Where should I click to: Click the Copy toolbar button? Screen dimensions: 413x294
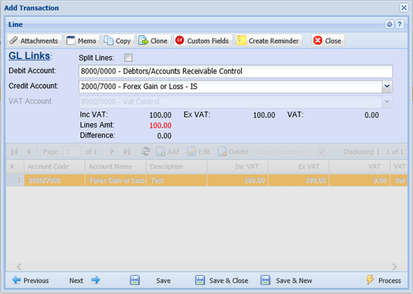click(118, 41)
